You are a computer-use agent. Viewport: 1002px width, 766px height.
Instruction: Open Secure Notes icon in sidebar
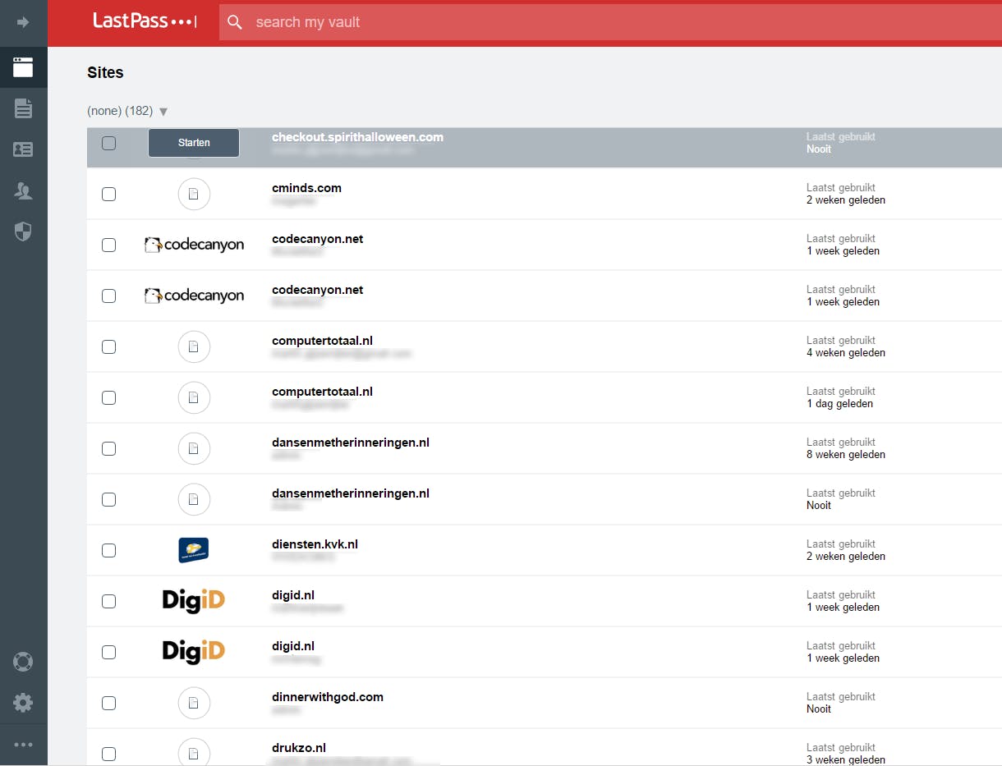(x=23, y=108)
